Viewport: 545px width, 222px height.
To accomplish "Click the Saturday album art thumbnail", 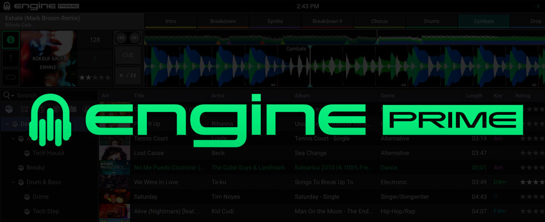I will tap(115, 196).
